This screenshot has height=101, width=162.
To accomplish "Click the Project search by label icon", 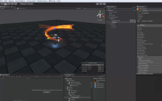I will [x=101, y=77].
